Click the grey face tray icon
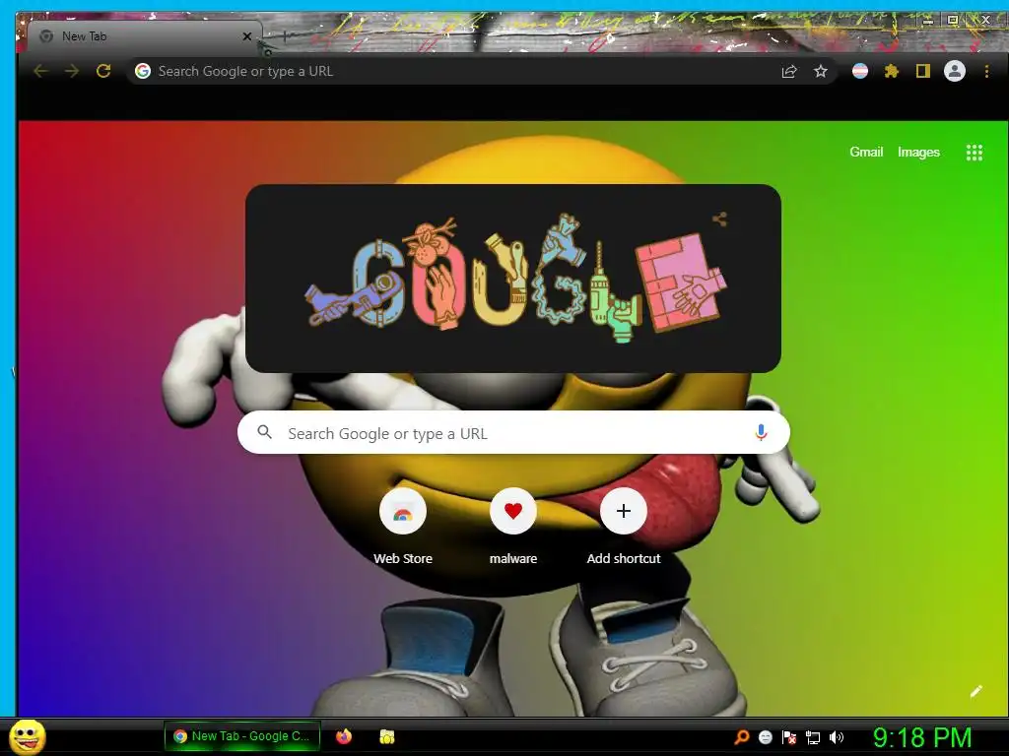 (x=765, y=736)
